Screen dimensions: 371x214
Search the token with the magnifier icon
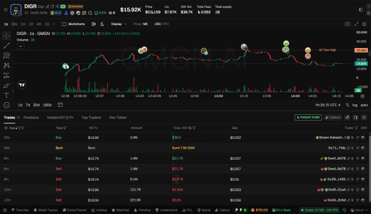(x=90, y=13)
